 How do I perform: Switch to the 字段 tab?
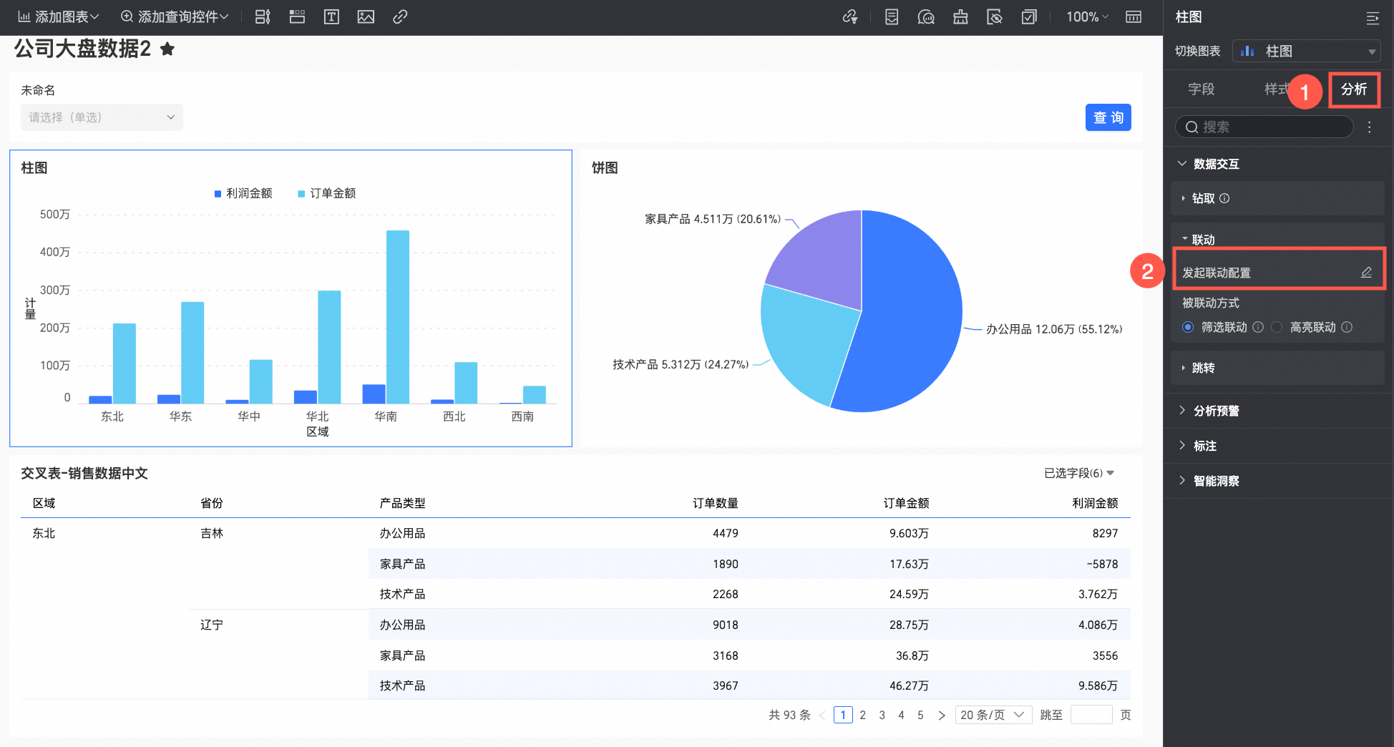pyautogui.click(x=1201, y=89)
